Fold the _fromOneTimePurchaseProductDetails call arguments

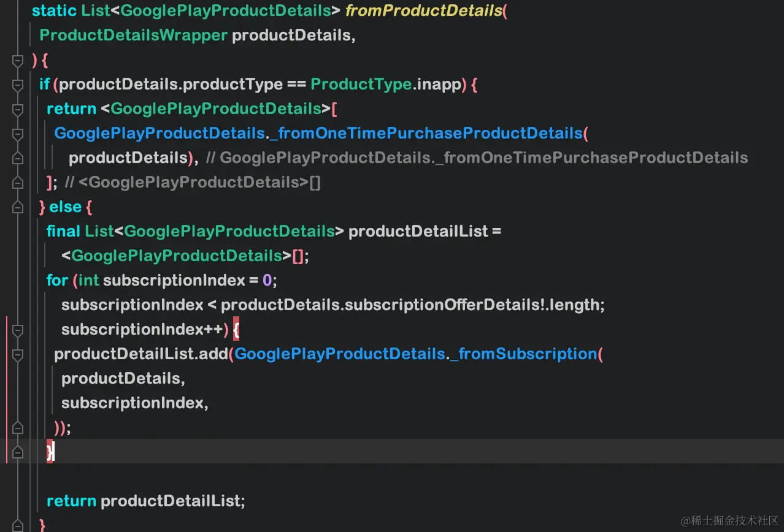(17, 134)
